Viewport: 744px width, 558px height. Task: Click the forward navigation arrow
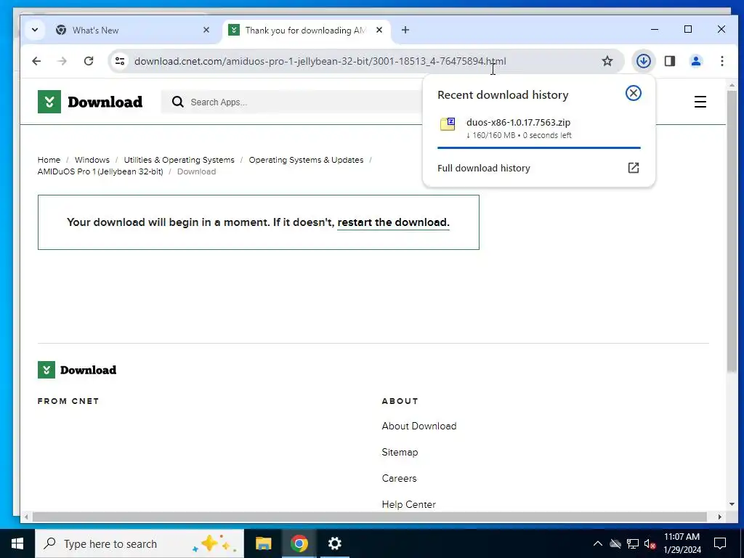pyautogui.click(x=62, y=61)
